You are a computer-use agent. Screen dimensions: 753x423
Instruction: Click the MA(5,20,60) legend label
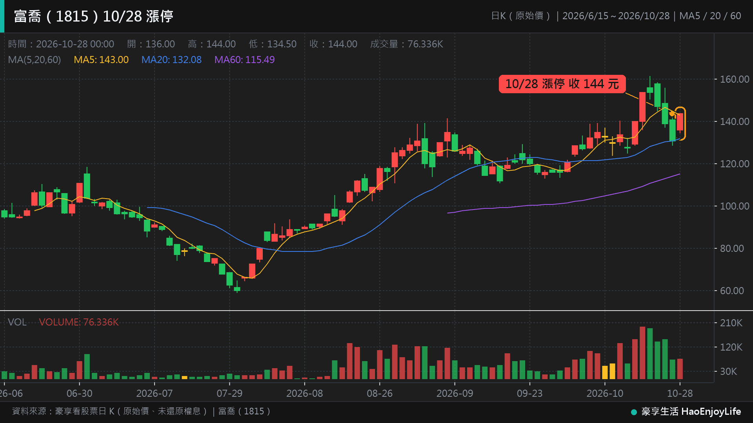click(35, 60)
